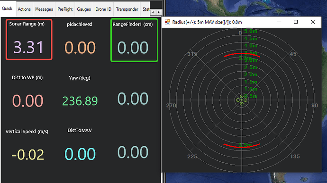Click the Dist to WP value 0.00
This screenshot has height=183, width=327.
pyautogui.click(x=28, y=101)
